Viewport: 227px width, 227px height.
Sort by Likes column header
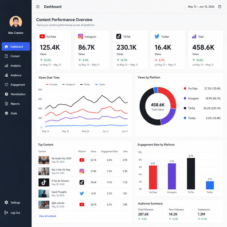125,151
